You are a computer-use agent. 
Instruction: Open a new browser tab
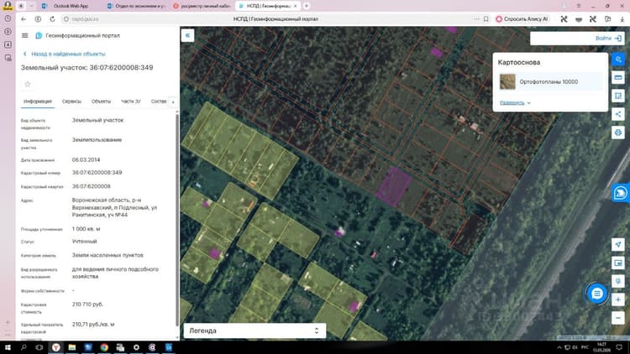coord(306,6)
